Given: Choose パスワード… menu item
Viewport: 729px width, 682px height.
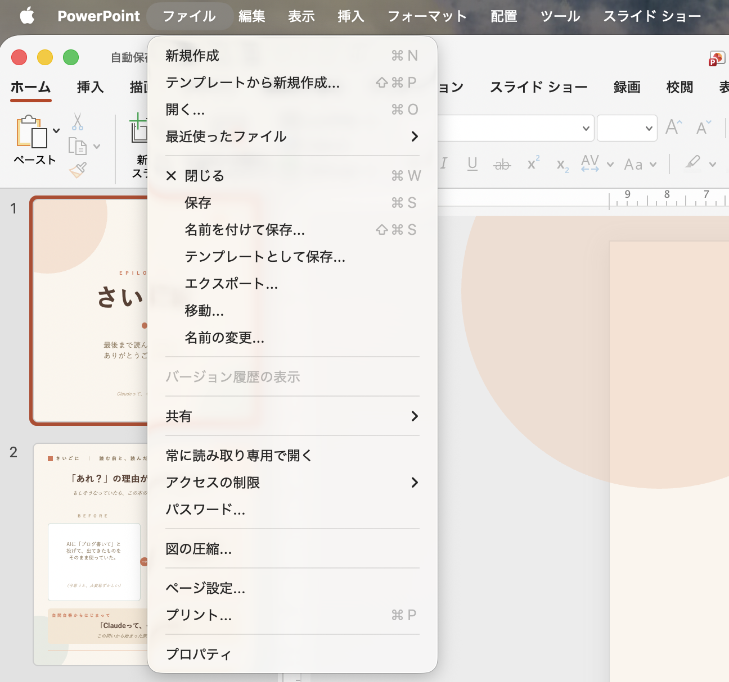Looking at the screenshot, I should (292, 510).
